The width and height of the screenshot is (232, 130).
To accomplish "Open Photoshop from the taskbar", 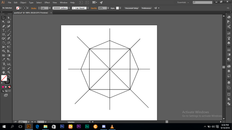I will (x=62, y=126).
